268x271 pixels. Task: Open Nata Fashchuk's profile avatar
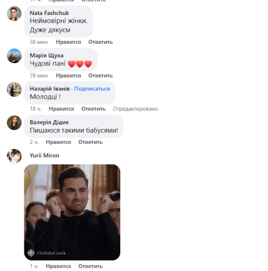pos(14,14)
